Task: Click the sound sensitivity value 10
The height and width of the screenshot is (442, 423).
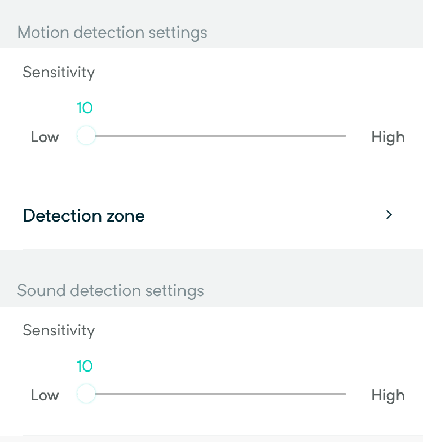Action: (85, 366)
